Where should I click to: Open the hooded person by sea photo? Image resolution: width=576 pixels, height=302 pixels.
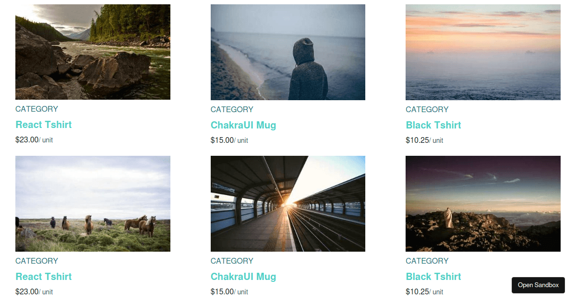pyautogui.click(x=288, y=52)
